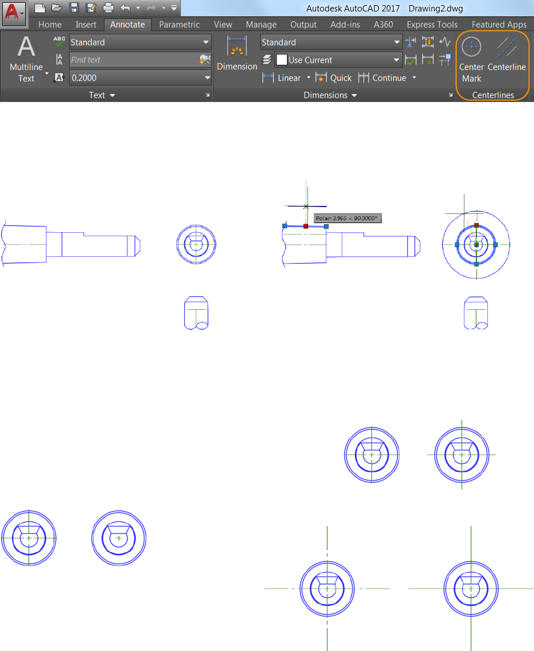The height and width of the screenshot is (651, 534).
Task: Open the Plot printer icon
Action: pyautogui.click(x=108, y=8)
